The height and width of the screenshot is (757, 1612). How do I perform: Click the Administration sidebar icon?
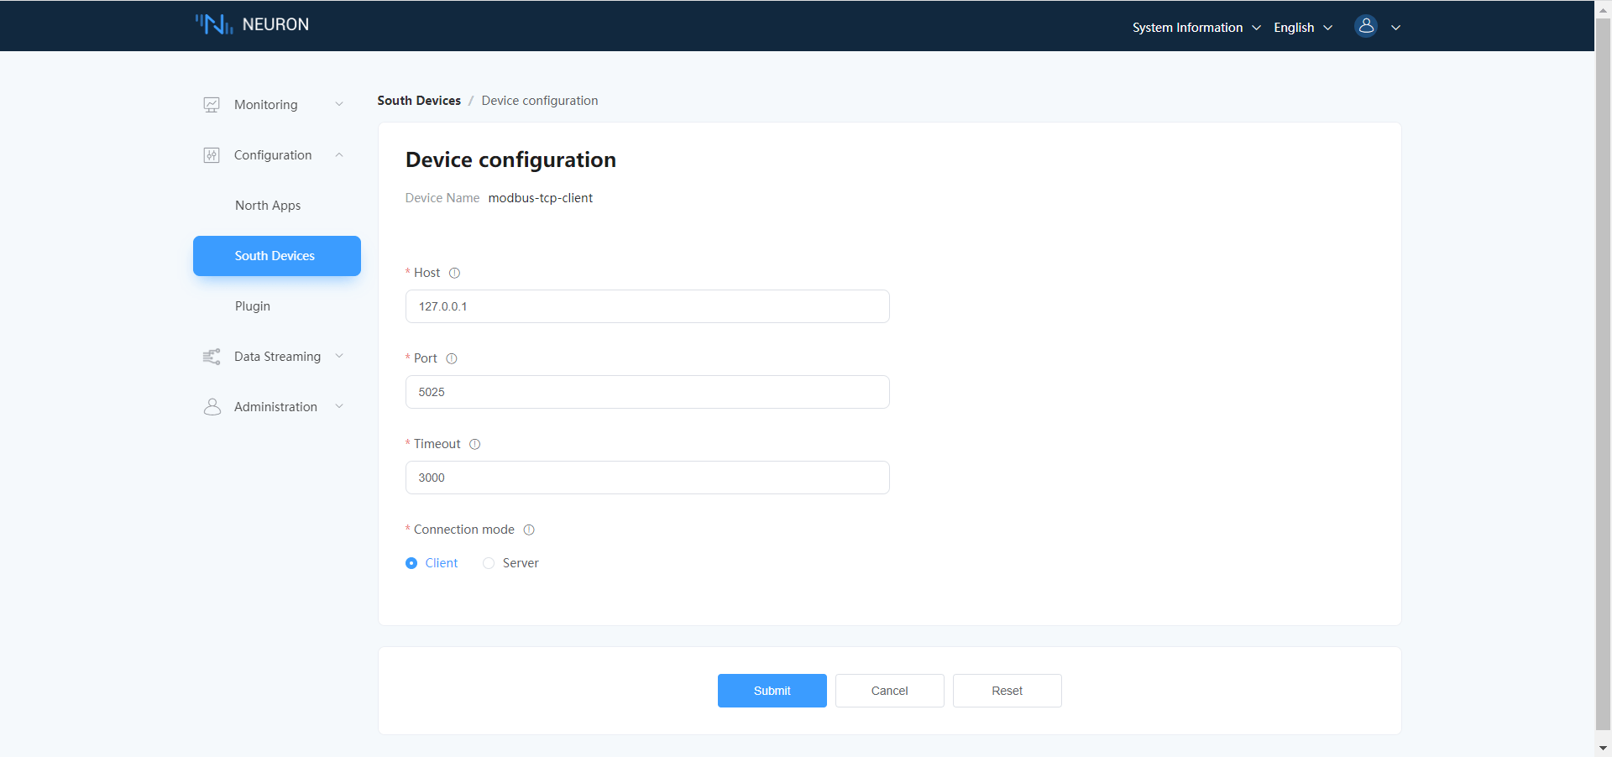click(x=212, y=406)
